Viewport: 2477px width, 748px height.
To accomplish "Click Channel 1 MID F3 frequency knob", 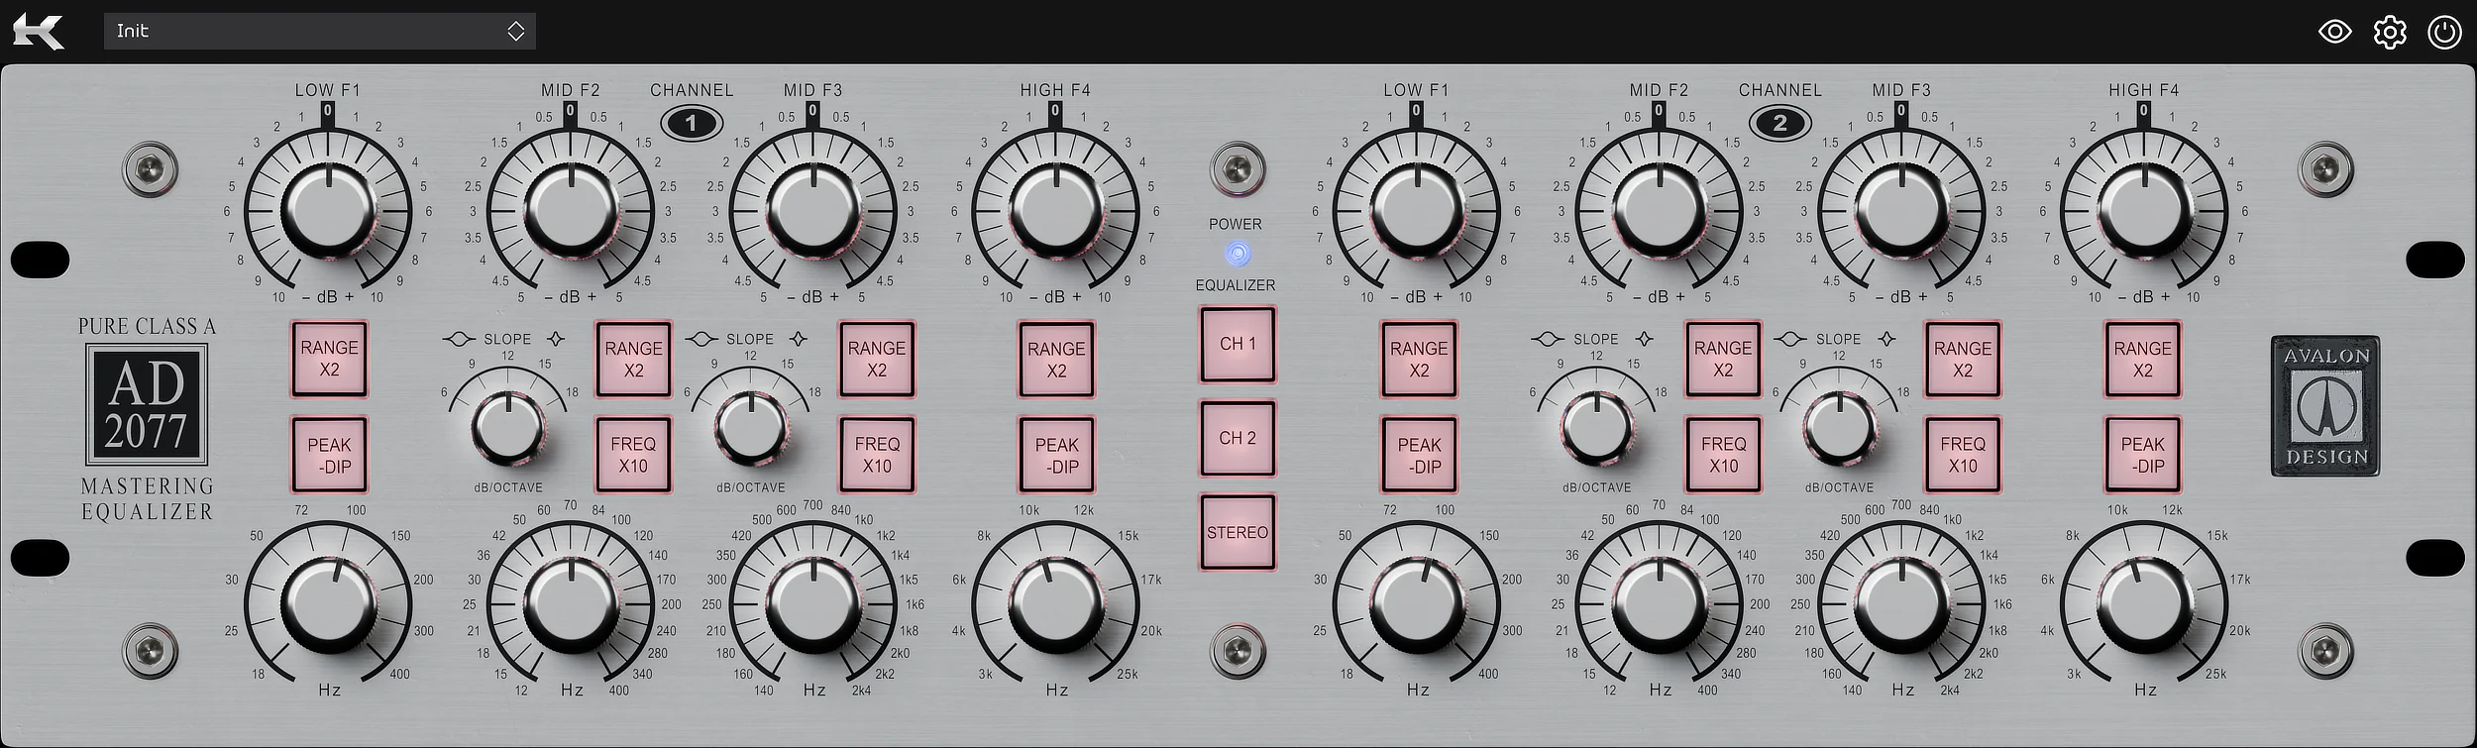I will pyautogui.click(x=812, y=602).
